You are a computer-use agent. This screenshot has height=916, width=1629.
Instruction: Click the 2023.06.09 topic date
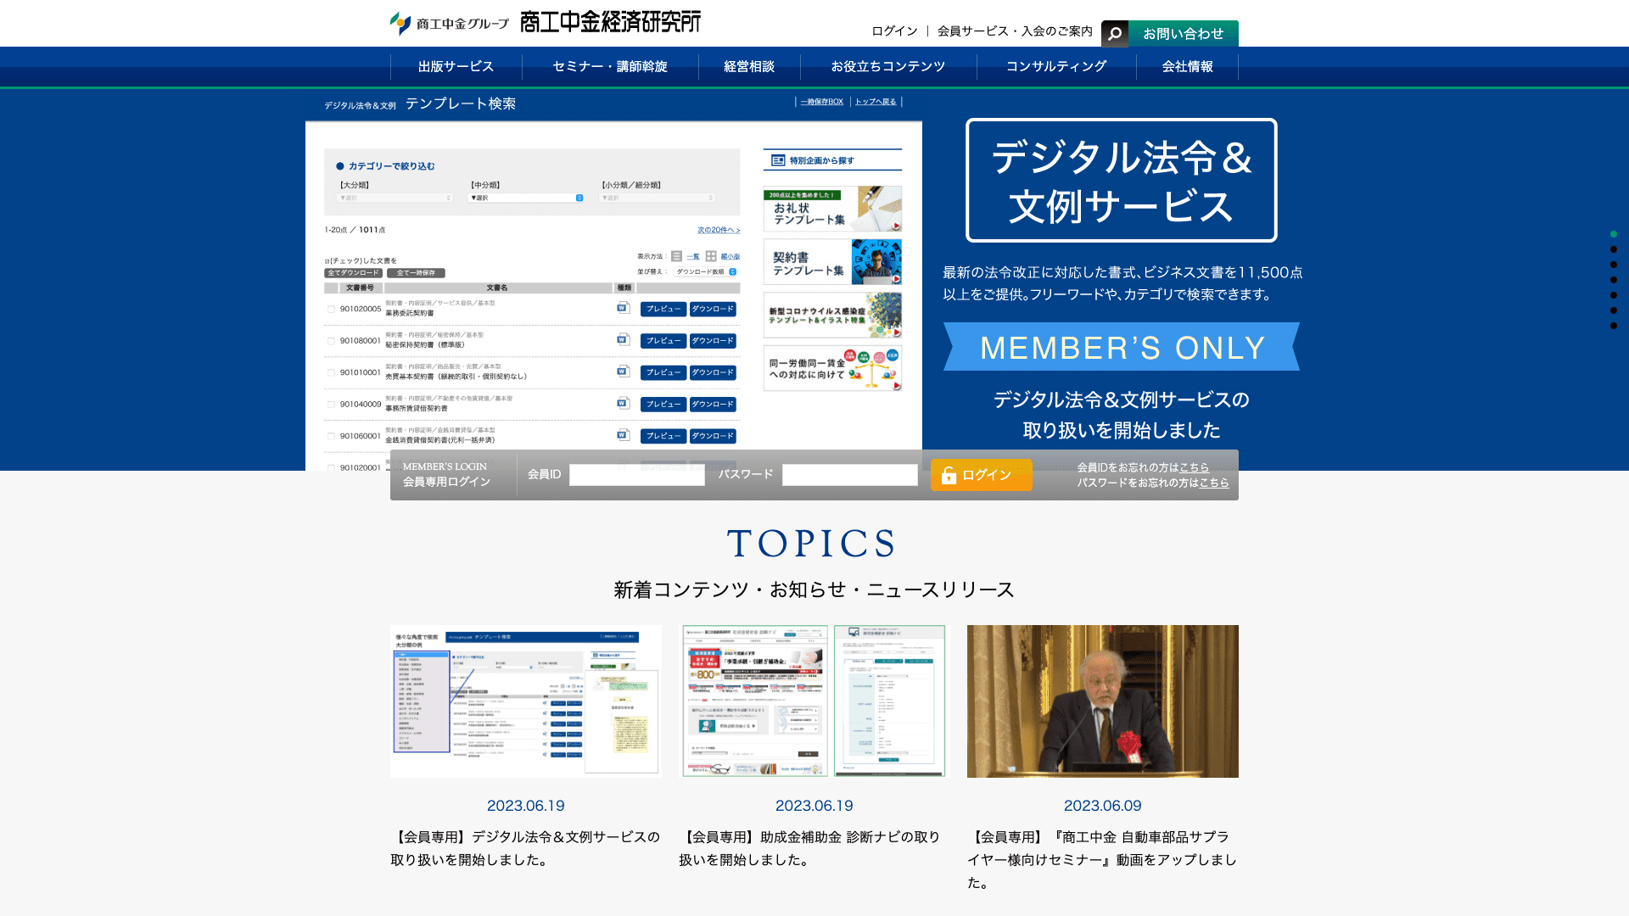tap(1103, 806)
